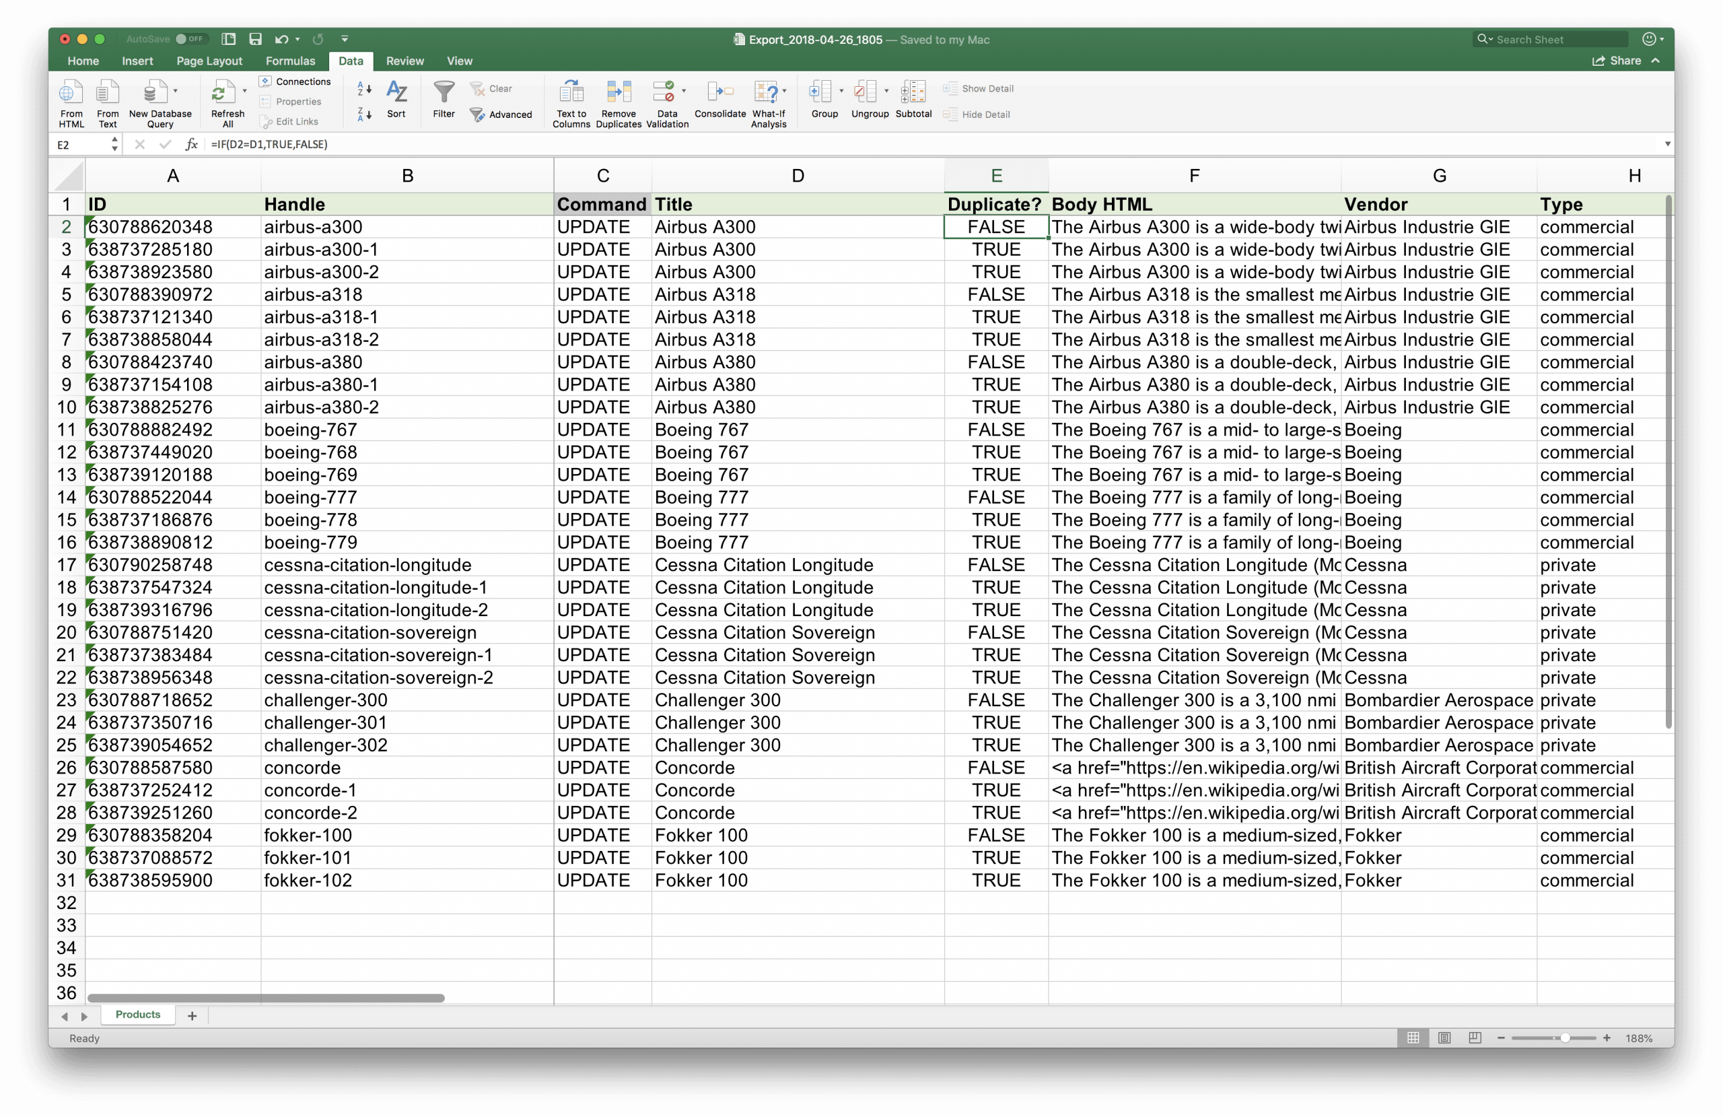Switch to Page Layout view in status bar
1723x1117 pixels.
1444,1038
